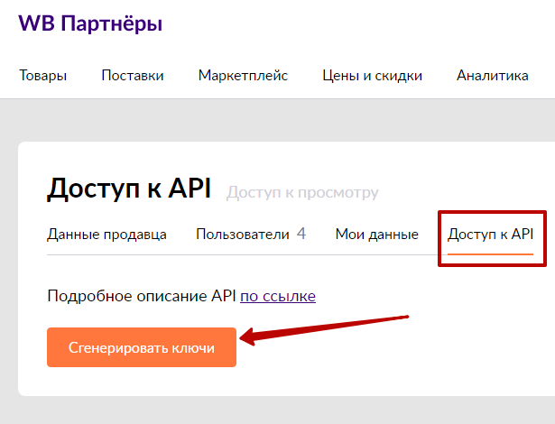The image size is (555, 424).
Task: Go to the Маркетплейс section
Action: tap(243, 76)
